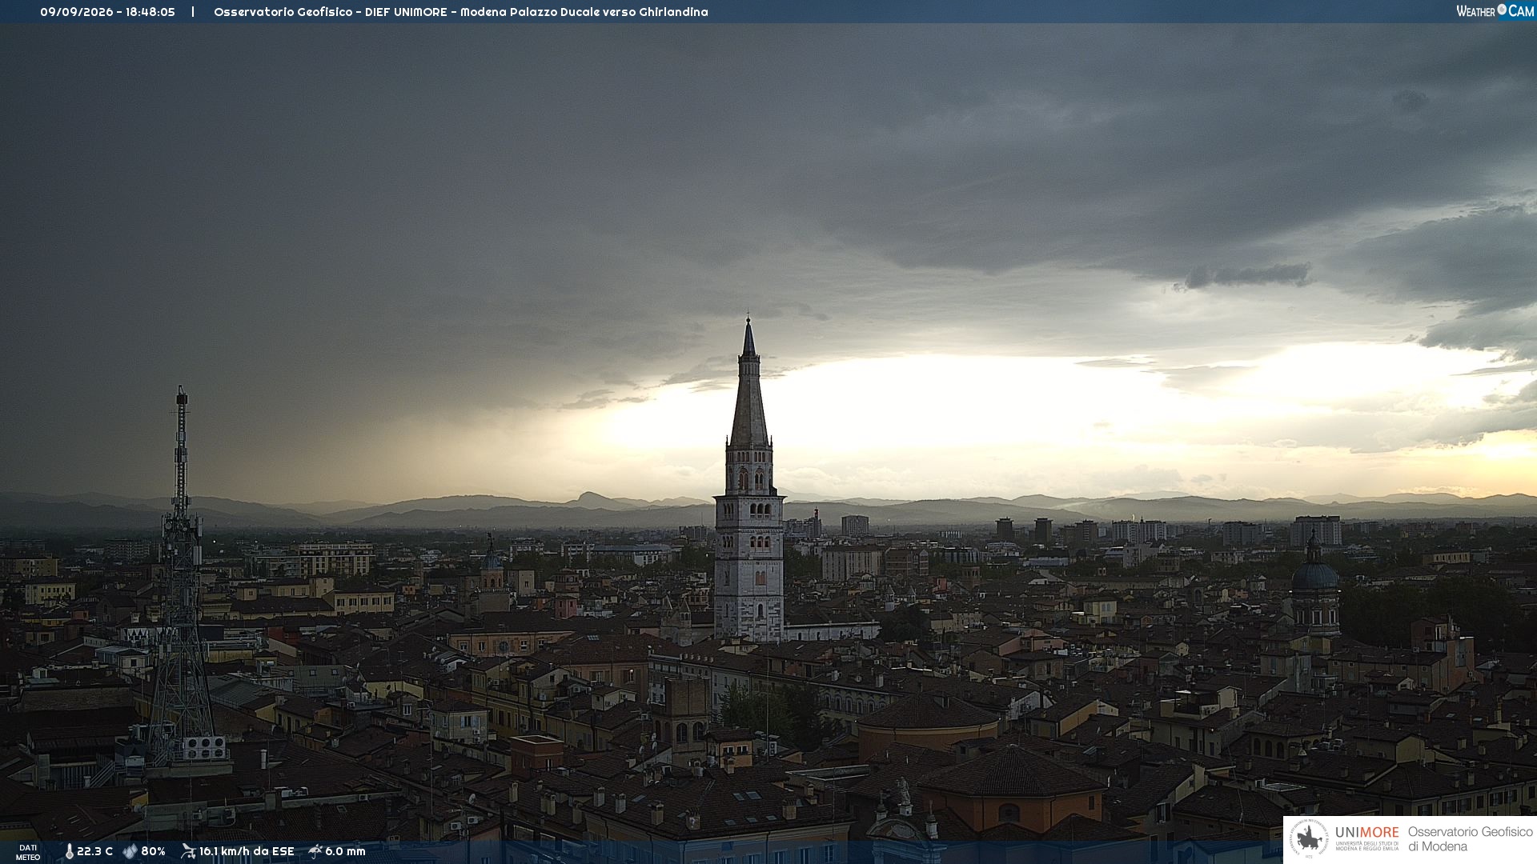Click the 6.0 mm rainfall value
Image resolution: width=1537 pixels, height=864 pixels.
(x=345, y=851)
